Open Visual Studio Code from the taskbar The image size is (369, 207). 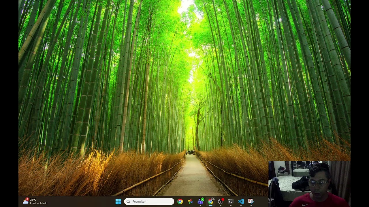(x=241, y=202)
